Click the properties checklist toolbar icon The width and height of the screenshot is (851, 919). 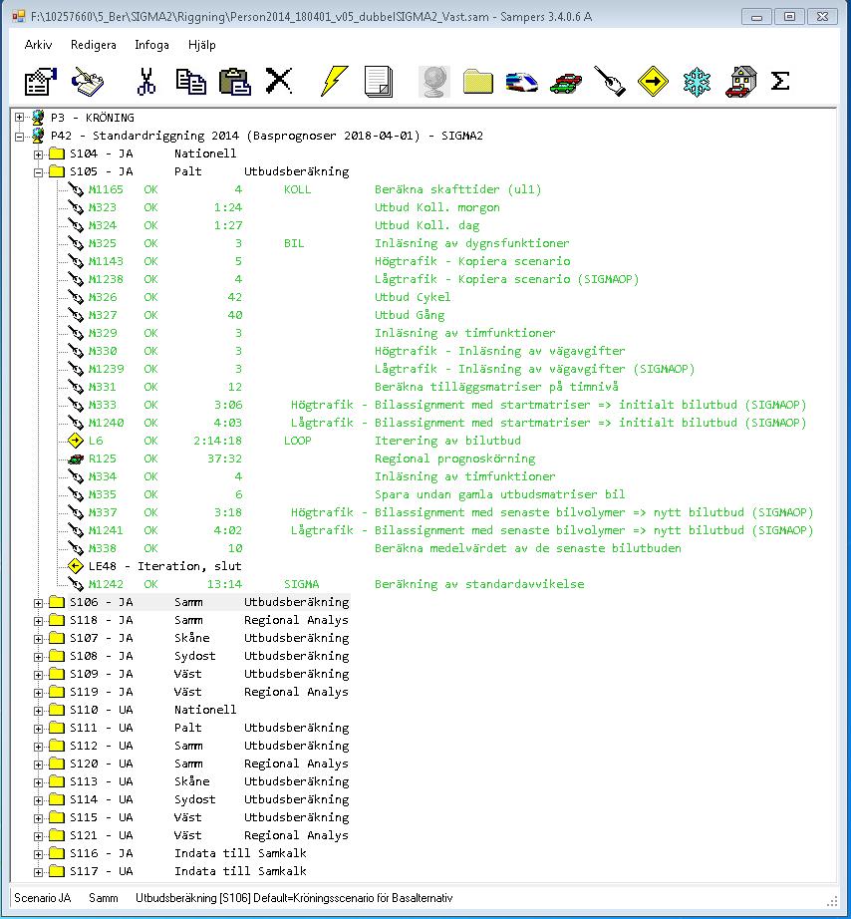(x=41, y=81)
